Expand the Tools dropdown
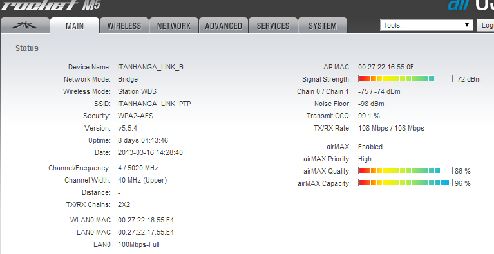Image resolution: width=494 pixels, height=254 pixels. (426, 25)
